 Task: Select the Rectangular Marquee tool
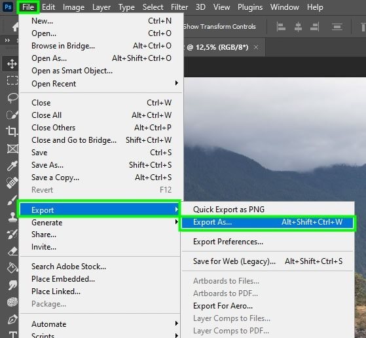[x=12, y=81]
